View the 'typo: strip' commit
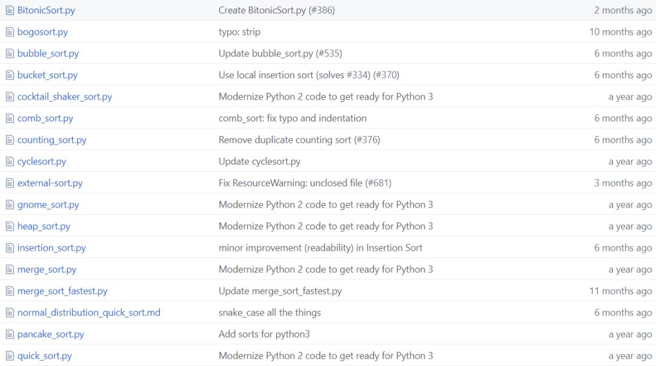 point(239,32)
